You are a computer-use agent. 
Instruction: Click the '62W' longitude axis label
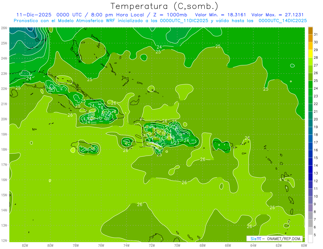278,245
